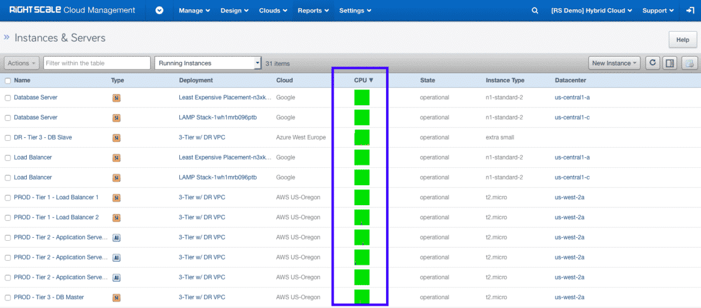701x308 pixels.
Task: Click the logout arrow icon
Action: pyautogui.click(x=690, y=11)
